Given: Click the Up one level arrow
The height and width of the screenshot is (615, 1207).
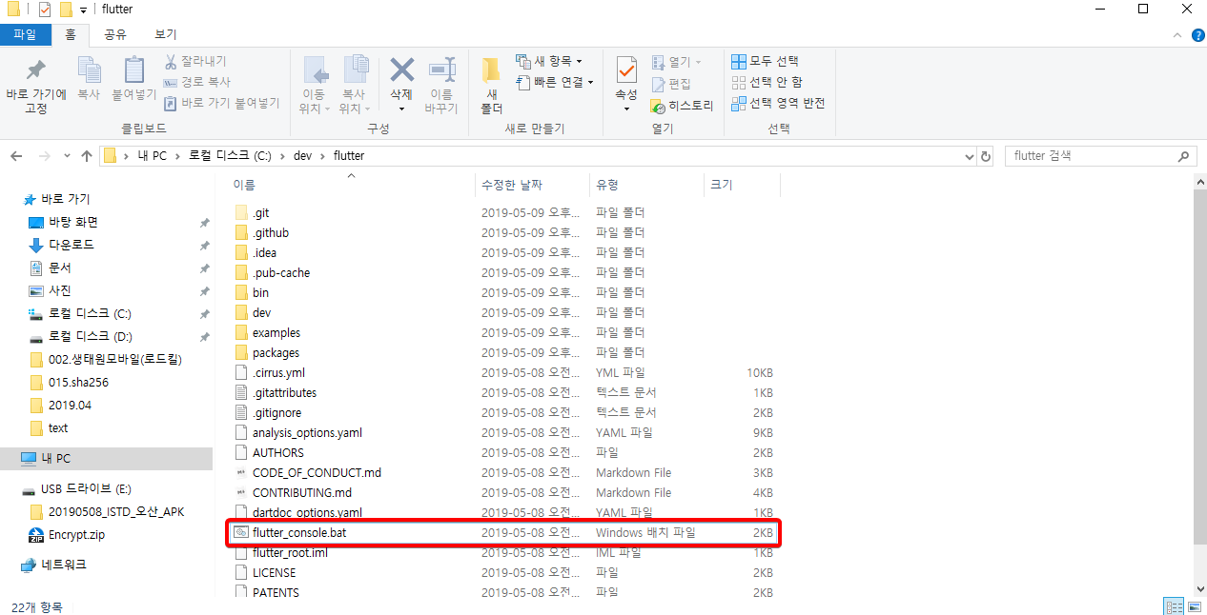Looking at the screenshot, I should (87, 156).
